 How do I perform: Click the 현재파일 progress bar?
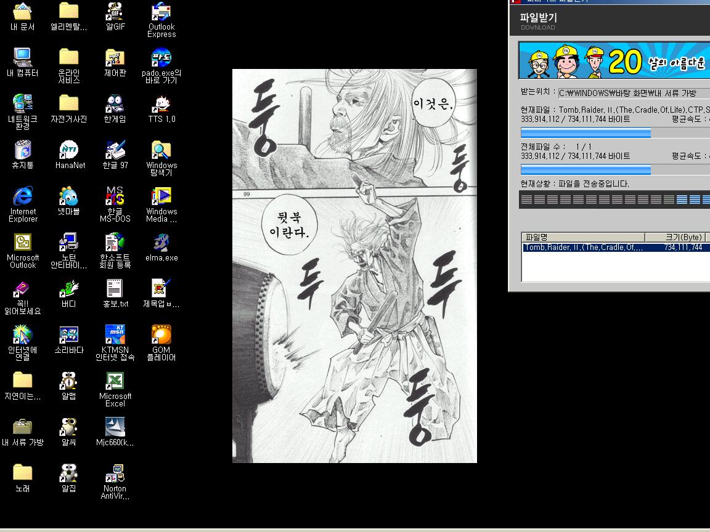point(615,132)
